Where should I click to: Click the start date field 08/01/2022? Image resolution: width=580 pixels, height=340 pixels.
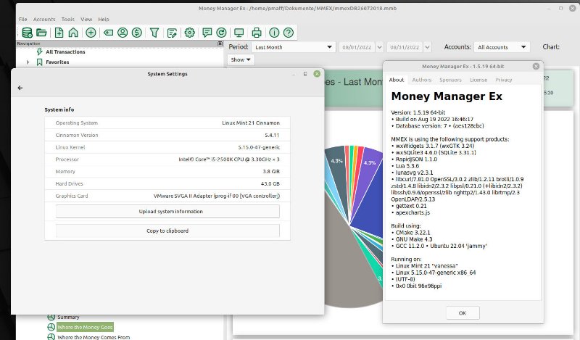tap(357, 47)
